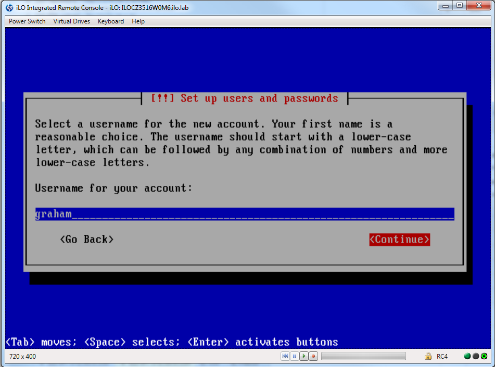
Task: Click the dark gray status LED
Action: [475, 356]
